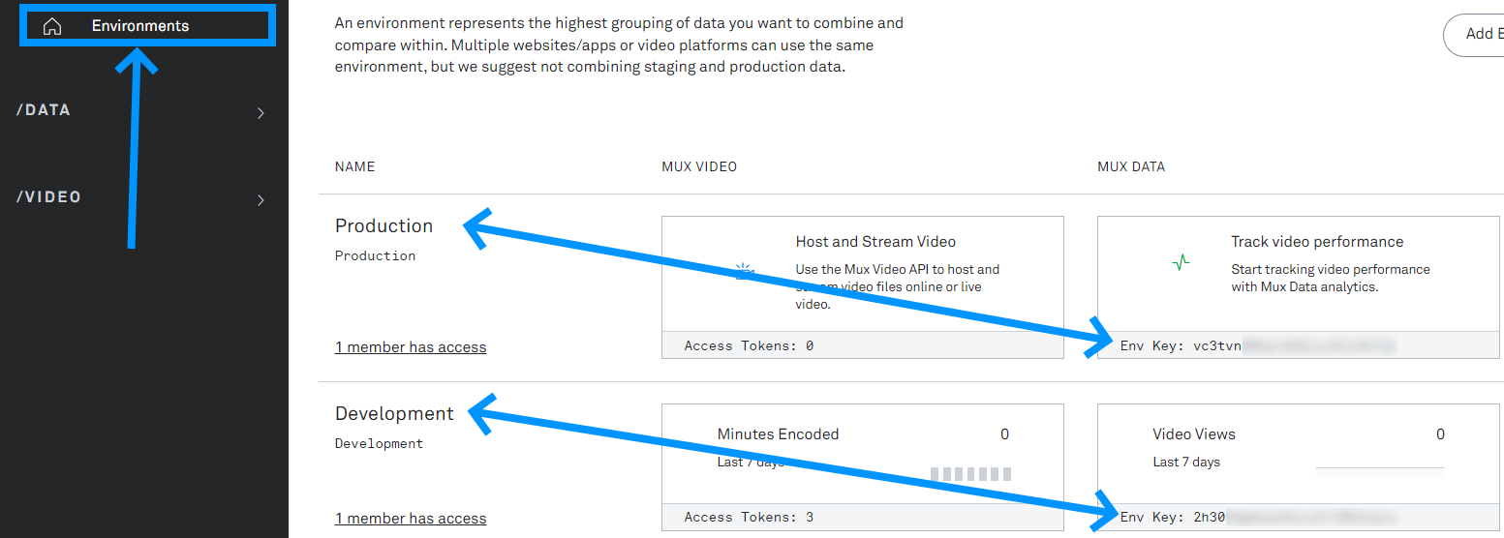Click Production's Access Tokens: 0 footer

[x=863, y=345]
